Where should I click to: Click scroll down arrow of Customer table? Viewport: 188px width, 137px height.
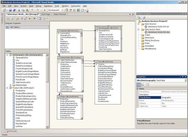81,52
